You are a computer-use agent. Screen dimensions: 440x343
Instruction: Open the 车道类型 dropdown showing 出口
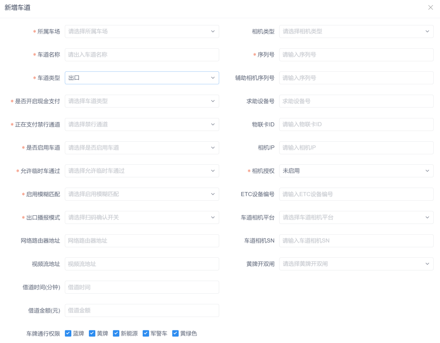click(x=142, y=78)
